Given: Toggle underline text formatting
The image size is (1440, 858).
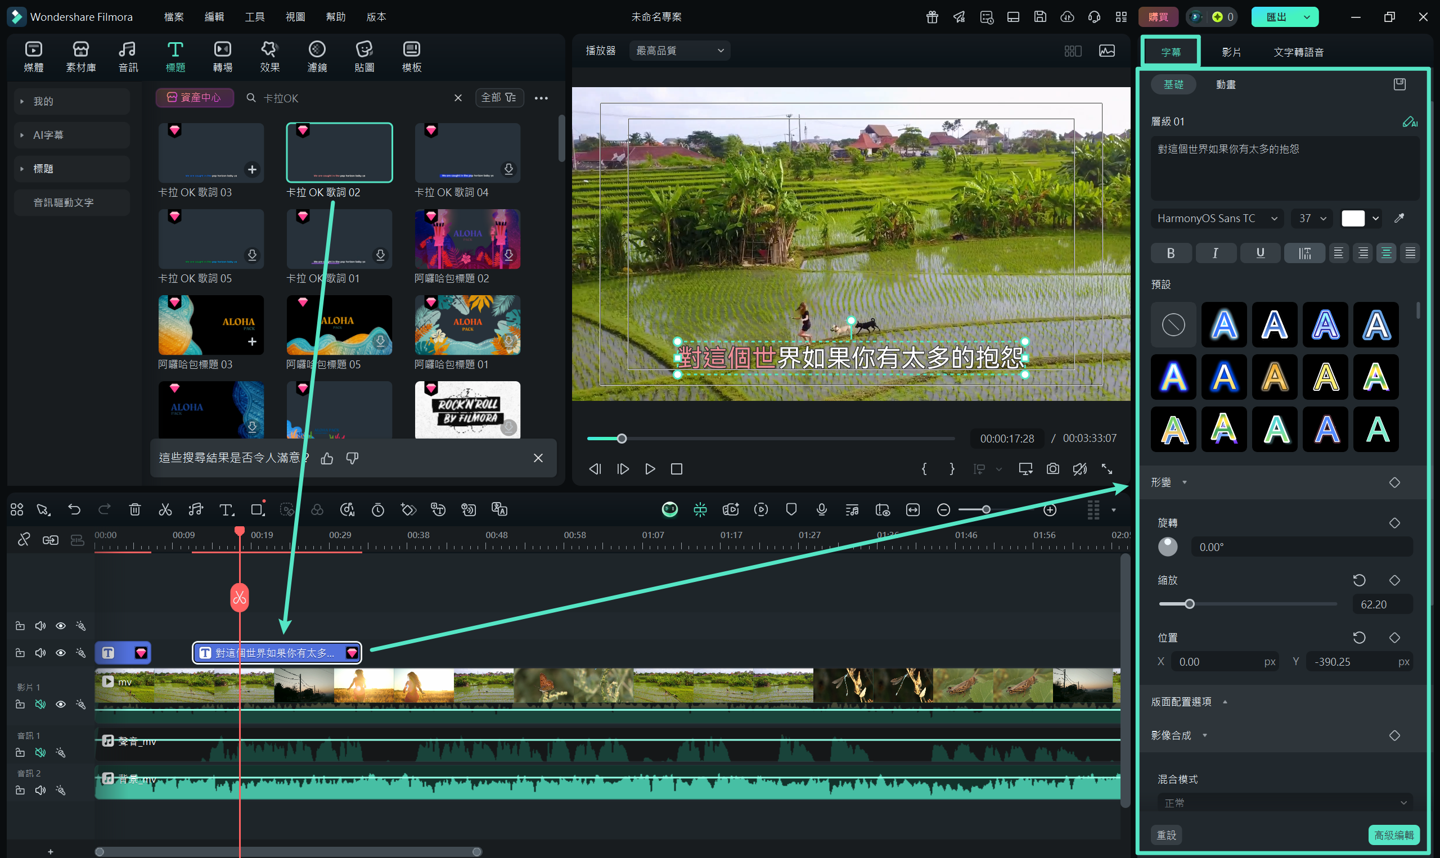Looking at the screenshot, I should point(1260,252).
